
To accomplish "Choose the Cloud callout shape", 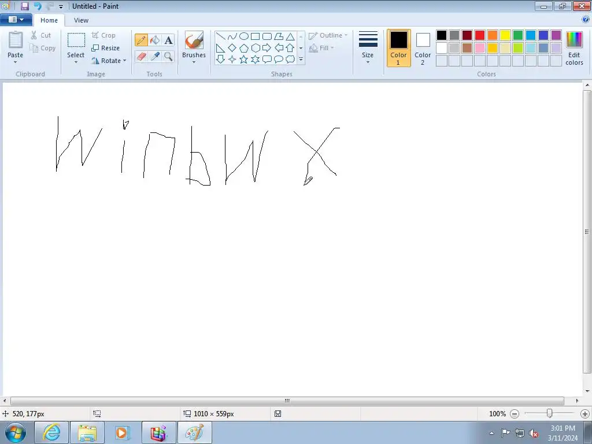I will point(290,60).
